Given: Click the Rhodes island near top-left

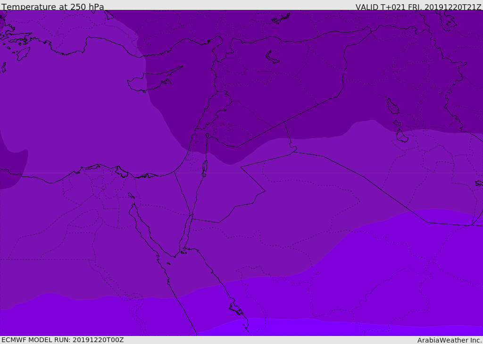Looking at the screenshot, I should 23,53.
